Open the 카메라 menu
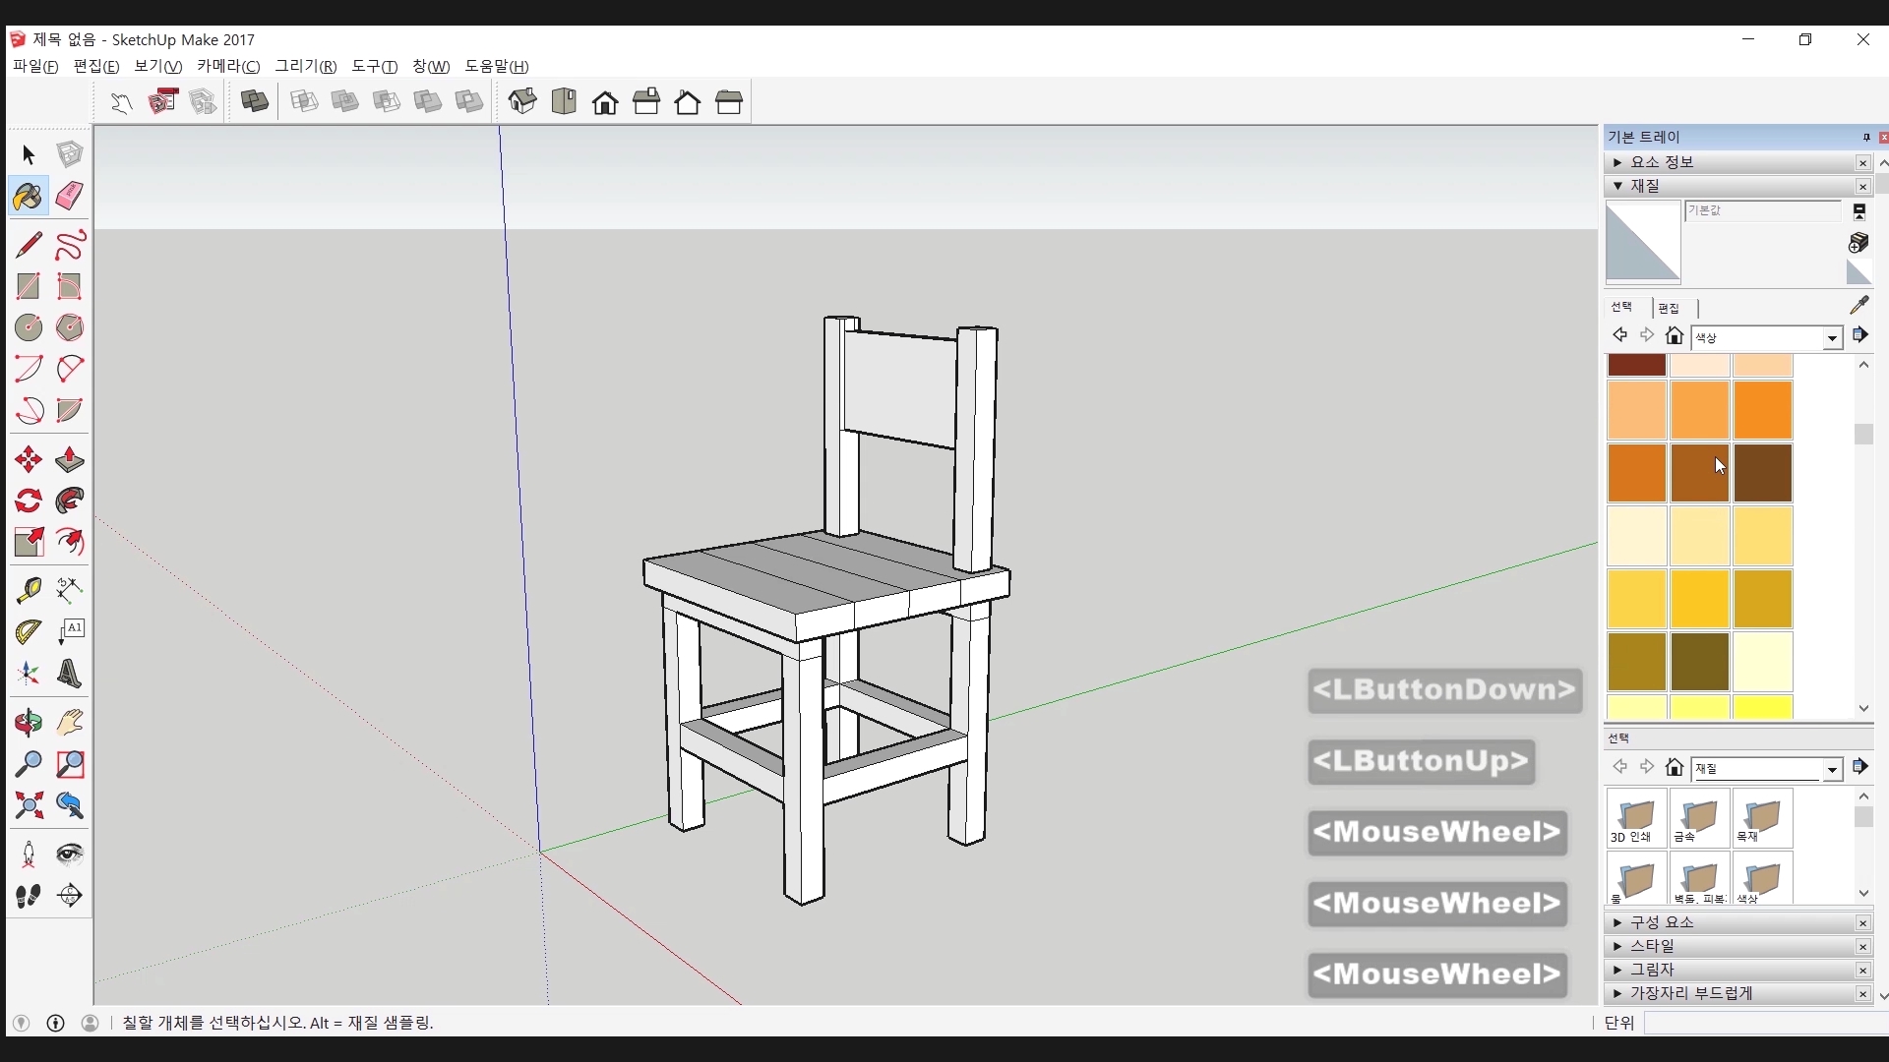 (x=228, y=66)
